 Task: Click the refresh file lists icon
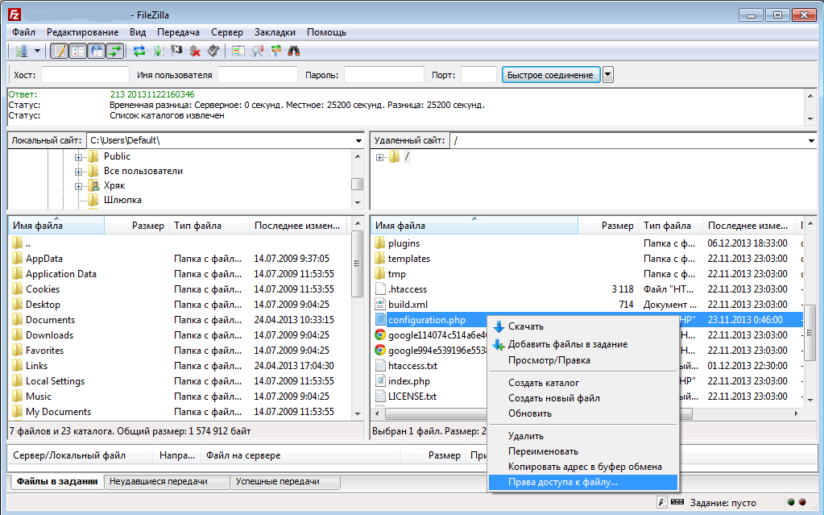140,51
